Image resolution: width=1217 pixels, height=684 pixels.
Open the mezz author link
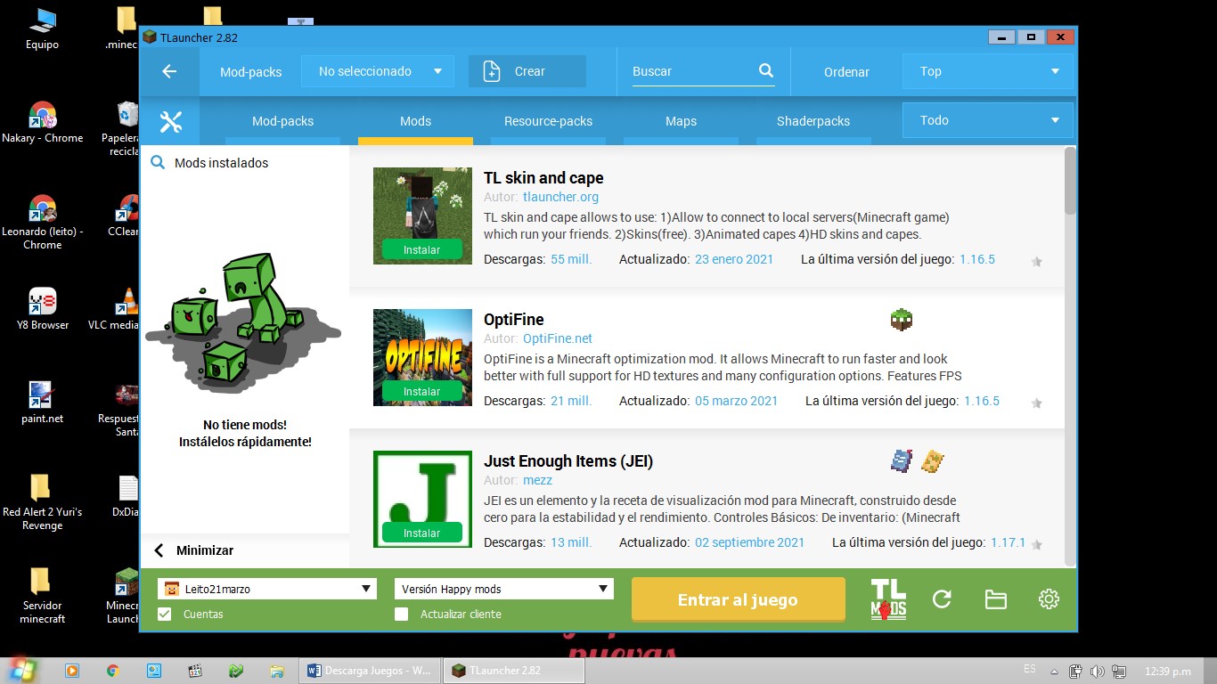[537, 480]
